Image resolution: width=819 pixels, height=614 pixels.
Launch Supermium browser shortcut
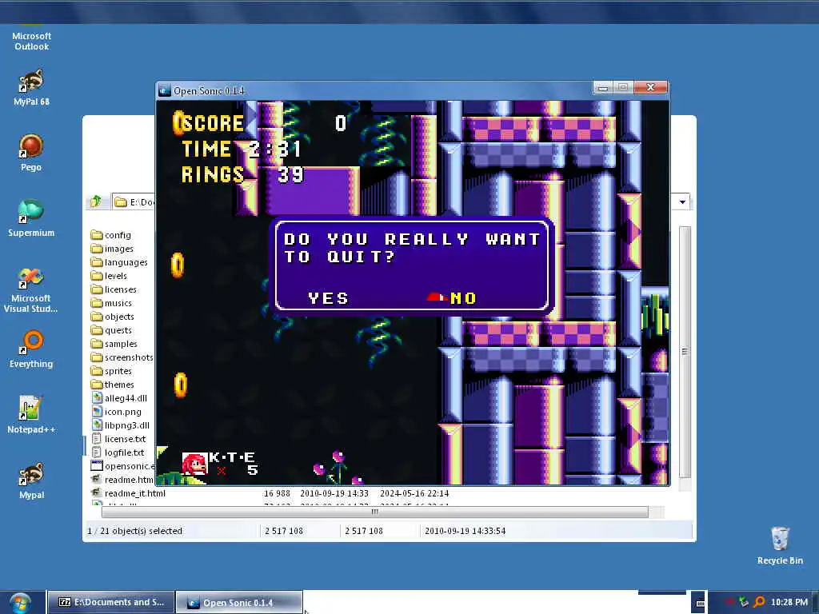[x=31, y=219]
